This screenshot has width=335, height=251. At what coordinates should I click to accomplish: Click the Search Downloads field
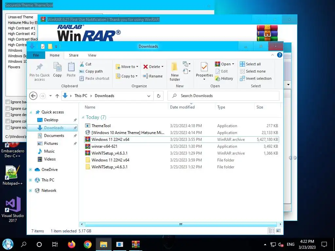(223, 96)
